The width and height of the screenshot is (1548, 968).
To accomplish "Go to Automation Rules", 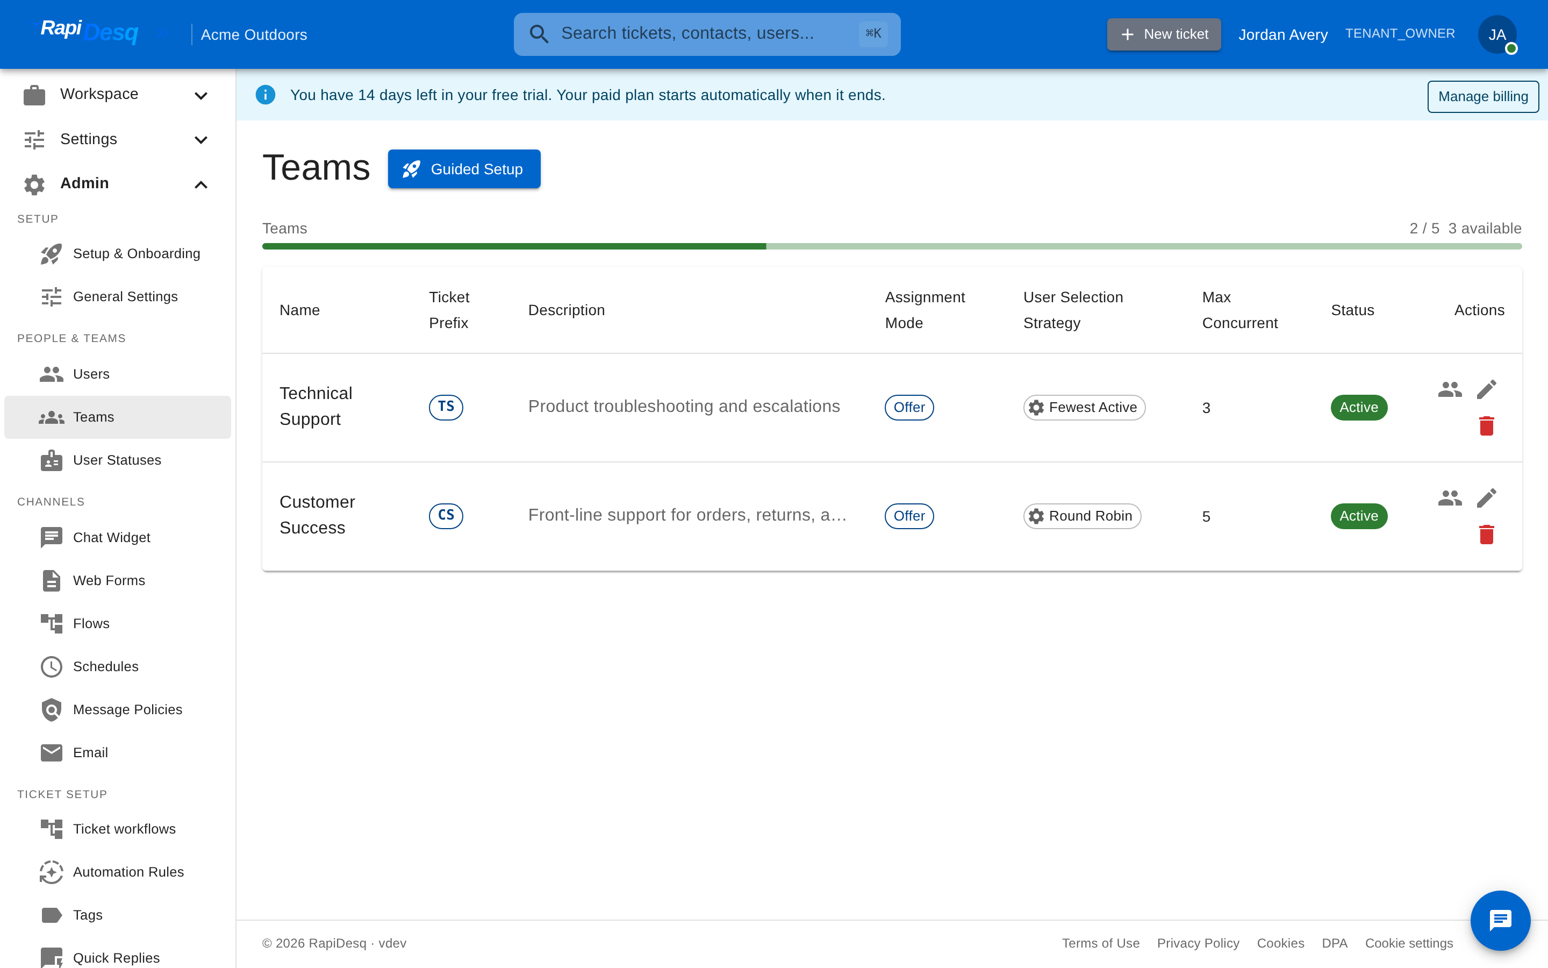I will click(118, 872).
